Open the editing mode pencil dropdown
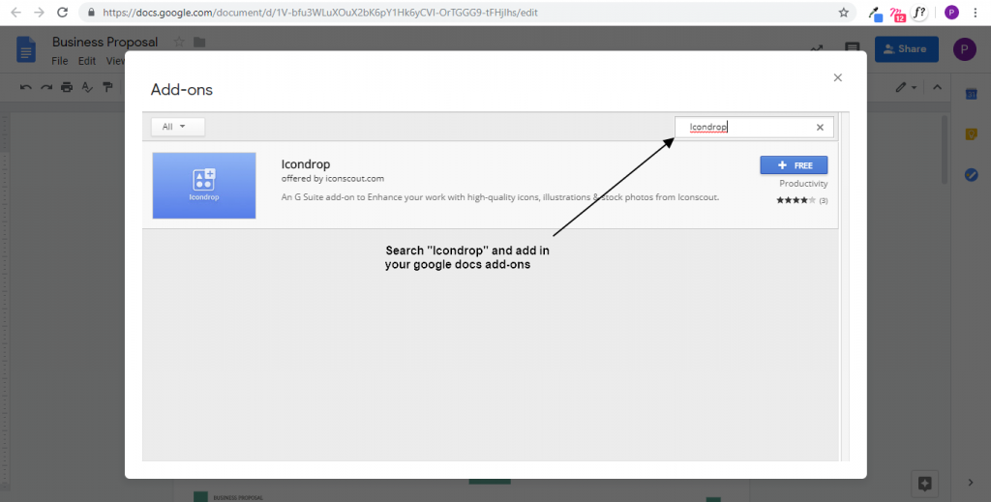 tap(906, 87)
